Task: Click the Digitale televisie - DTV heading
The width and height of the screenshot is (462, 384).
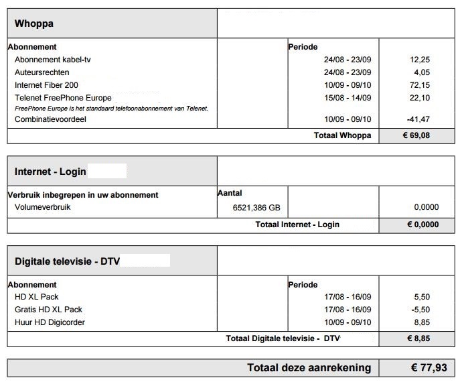Action: (x=67, y=261)
